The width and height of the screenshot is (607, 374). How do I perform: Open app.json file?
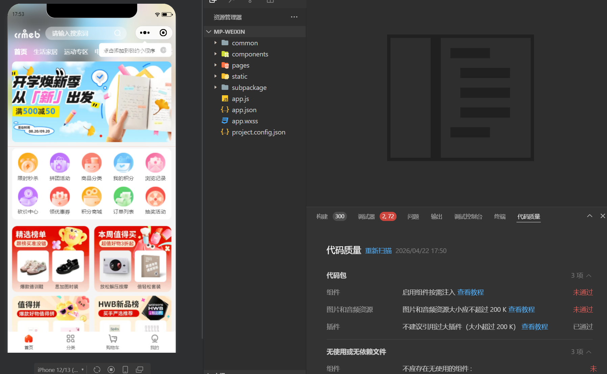point(244,110)
